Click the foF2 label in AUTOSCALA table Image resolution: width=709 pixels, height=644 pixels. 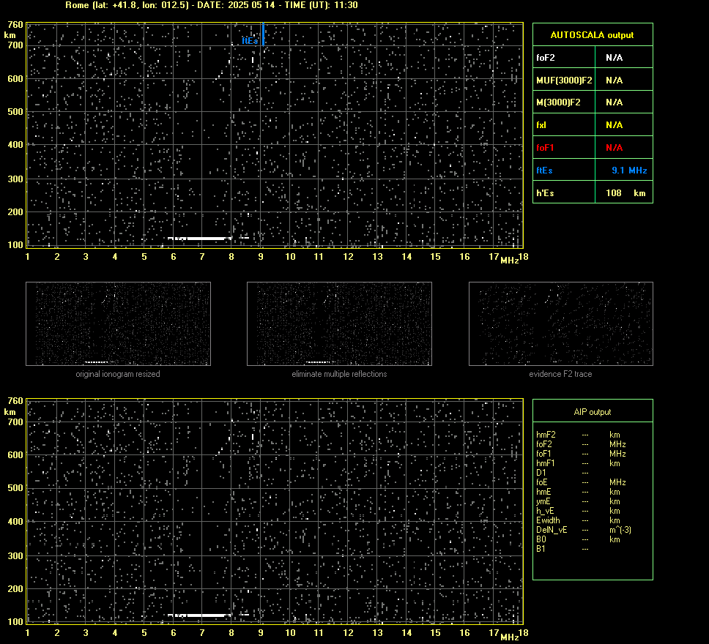point(546,57)
